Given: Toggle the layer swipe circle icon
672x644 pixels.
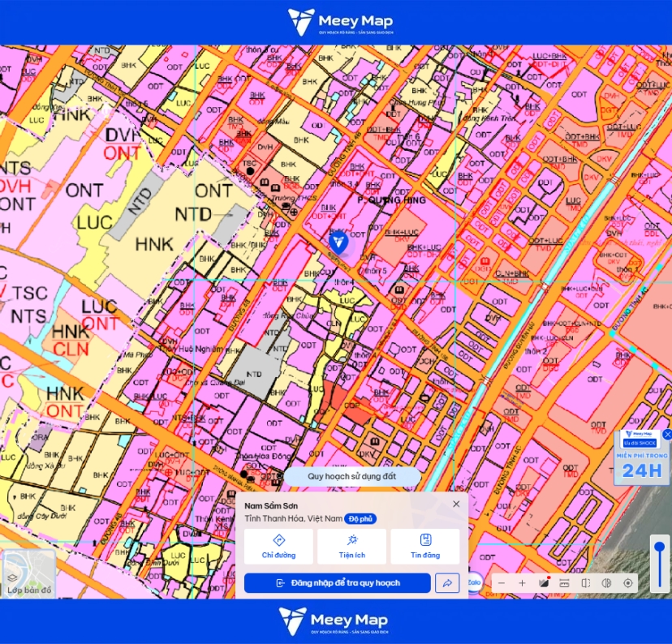Looking at the screenshot, I should [x=606, y=583].
